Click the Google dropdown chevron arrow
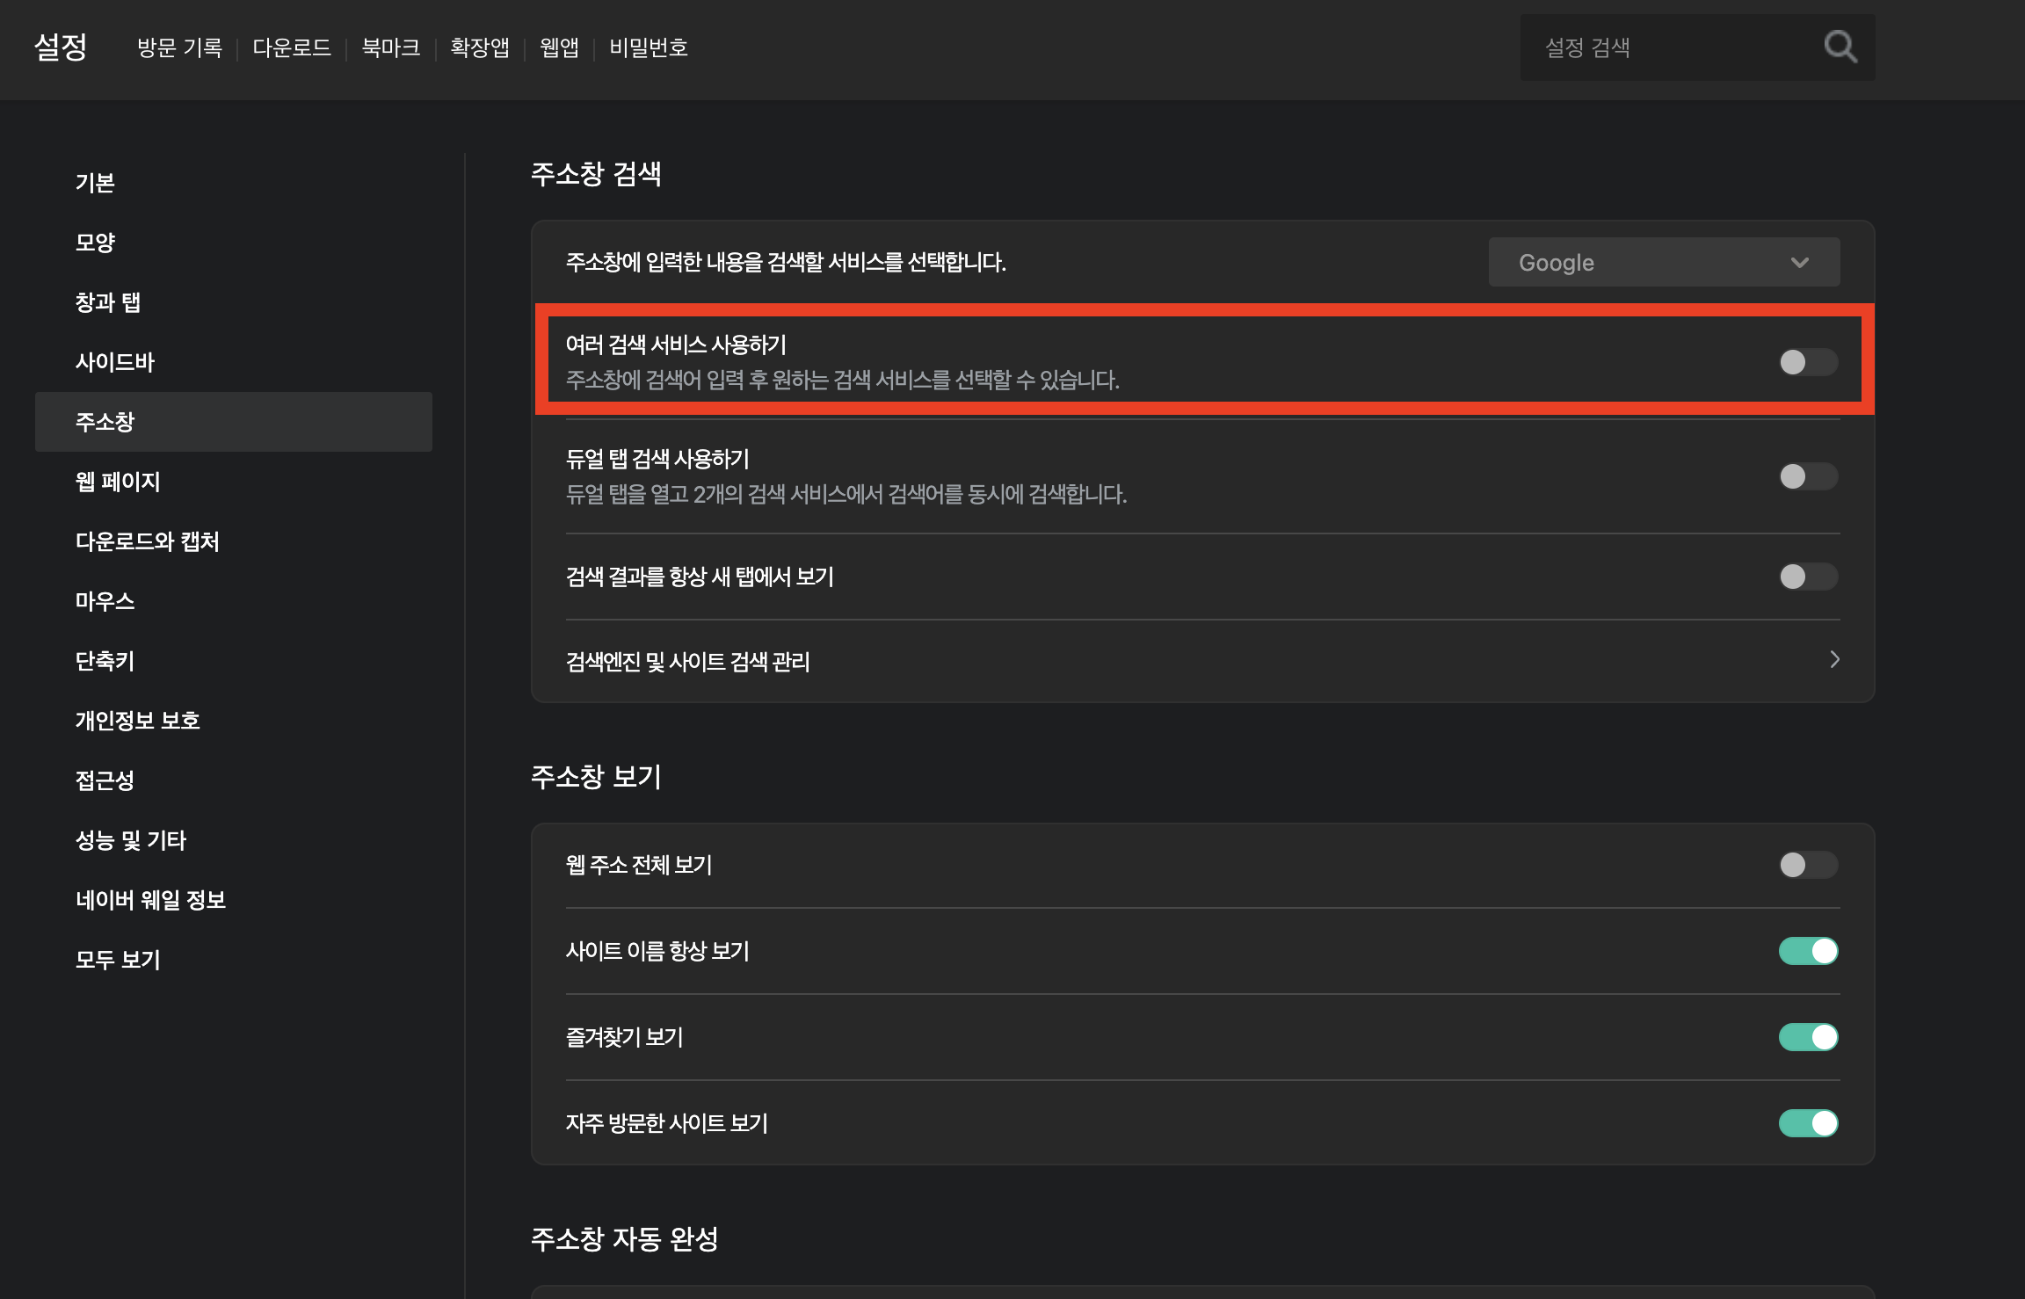The width and height of the screenshot is (2025, 1299). pos(1799,263)
